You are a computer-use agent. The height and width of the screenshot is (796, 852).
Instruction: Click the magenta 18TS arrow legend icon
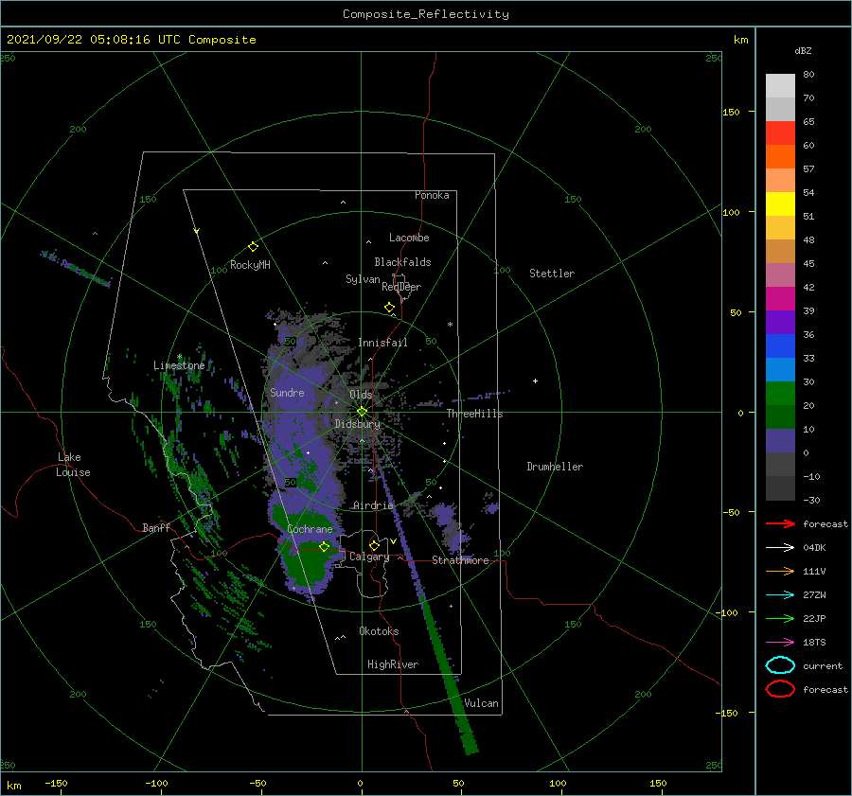tap(780, 643)
